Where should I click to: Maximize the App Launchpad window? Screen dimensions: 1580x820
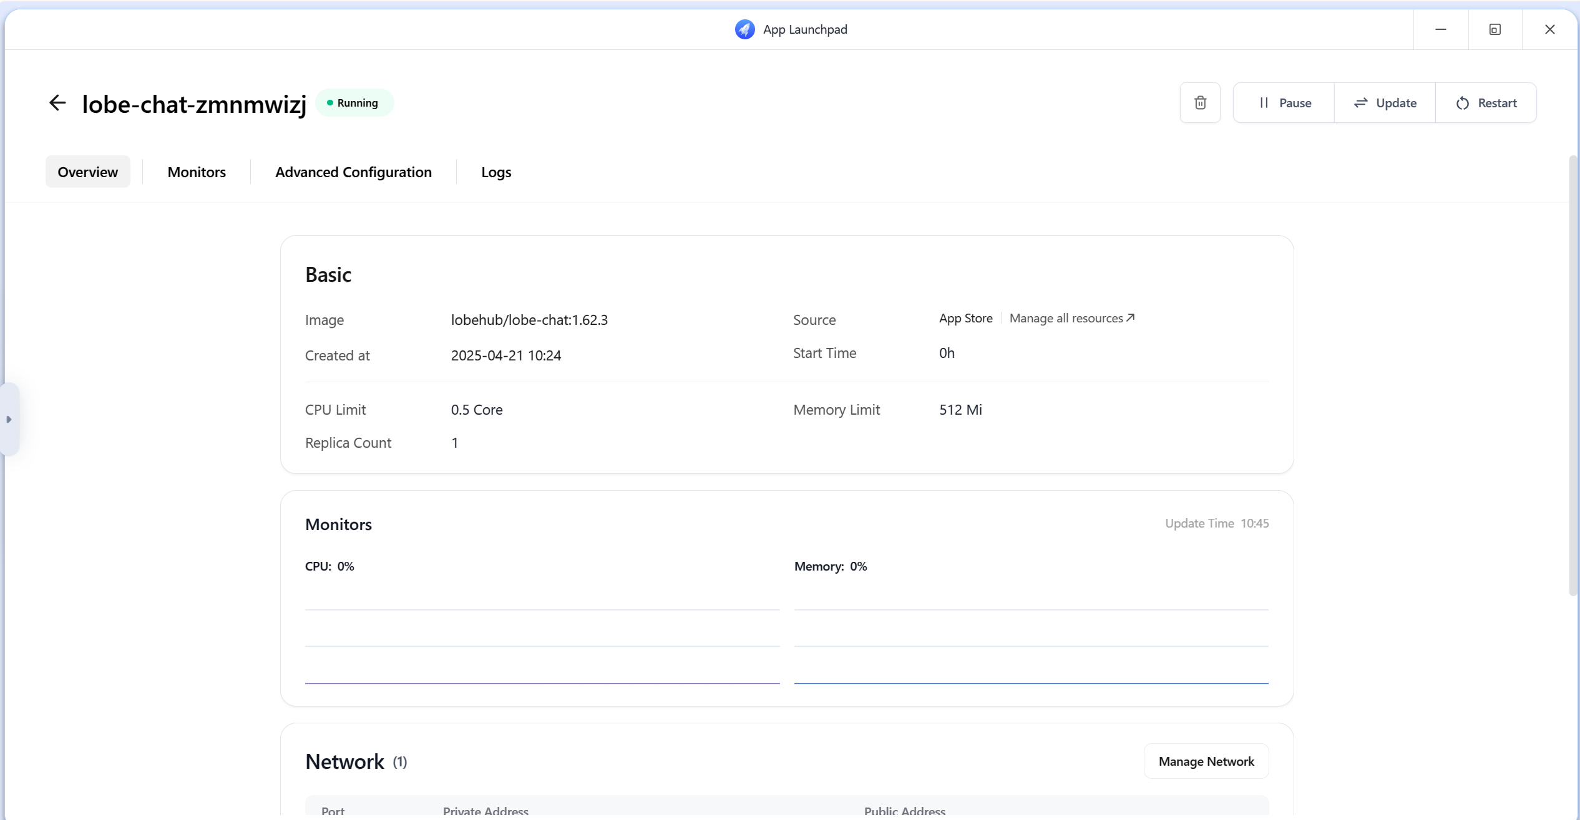(x=1495, y=29)
